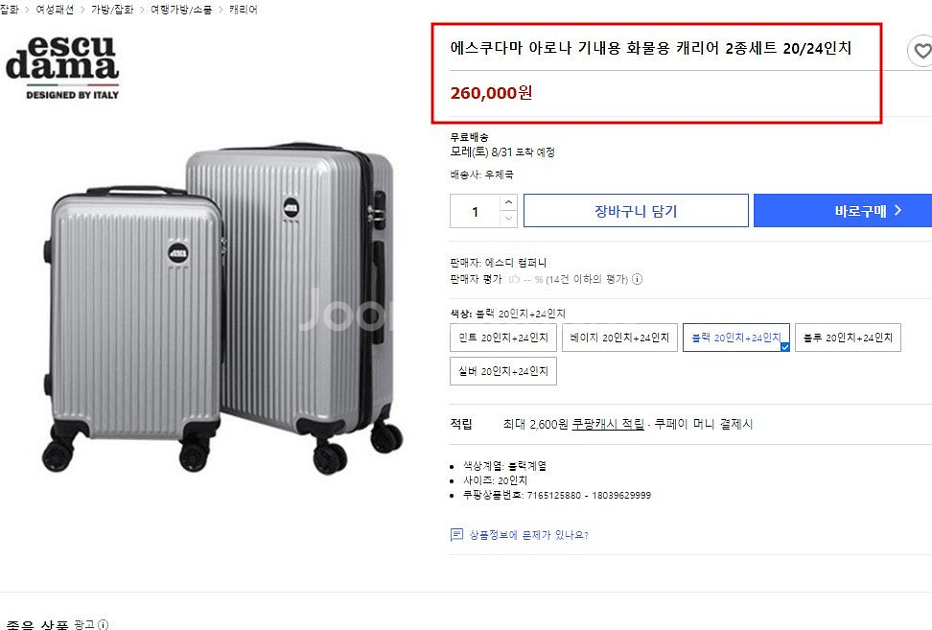Decrease quantity using the down arrow
The height and width of the screenshot is (630, 932).
point(509,220)
